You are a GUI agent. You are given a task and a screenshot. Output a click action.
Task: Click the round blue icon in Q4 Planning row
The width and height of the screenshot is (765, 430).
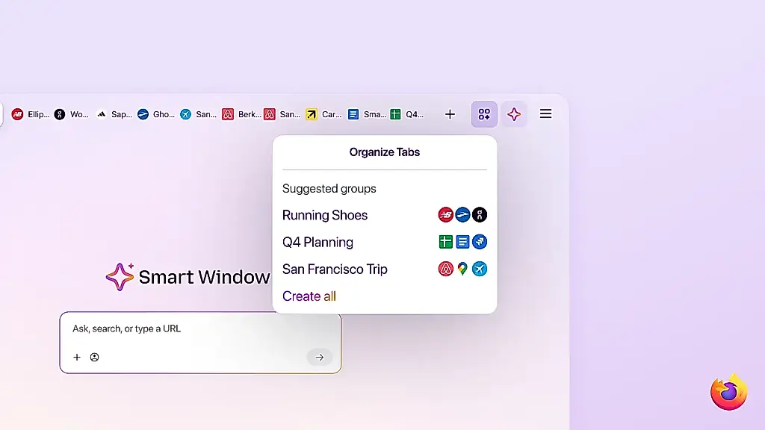pos(480,242)
